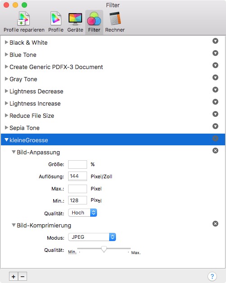Select the Filter toolbar icon

[x=94, y=22]
